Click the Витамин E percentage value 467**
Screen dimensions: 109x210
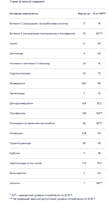99,34
